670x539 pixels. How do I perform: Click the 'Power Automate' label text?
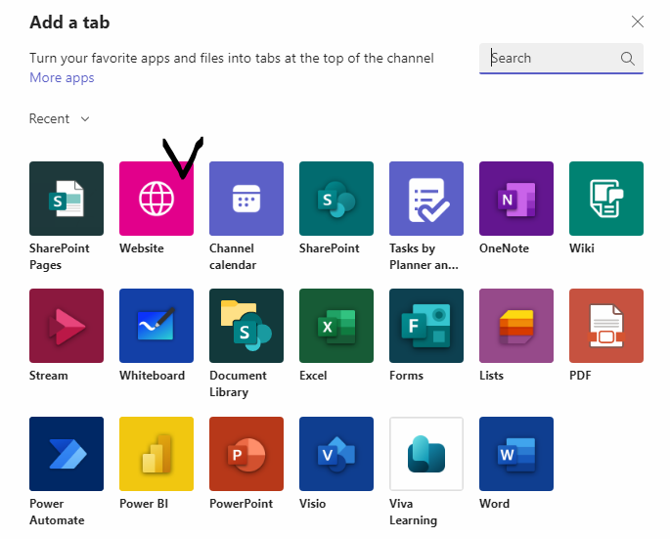pos(57,512)
